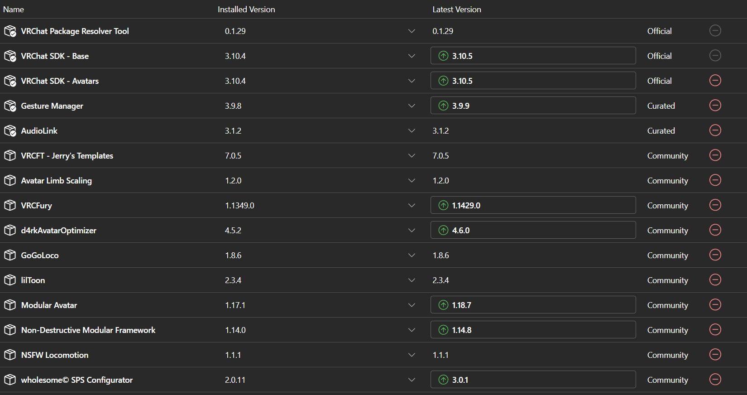The height and width of the screenshot is (395, 747).
Task: Click the Avatar Limb Scaling package icon
Action: tap(10, 180)
